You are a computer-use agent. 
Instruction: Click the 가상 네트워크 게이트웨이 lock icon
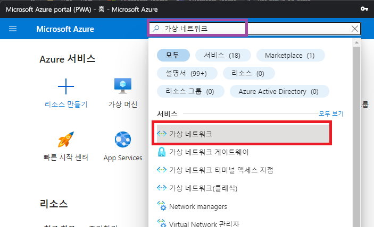(162, 152)
